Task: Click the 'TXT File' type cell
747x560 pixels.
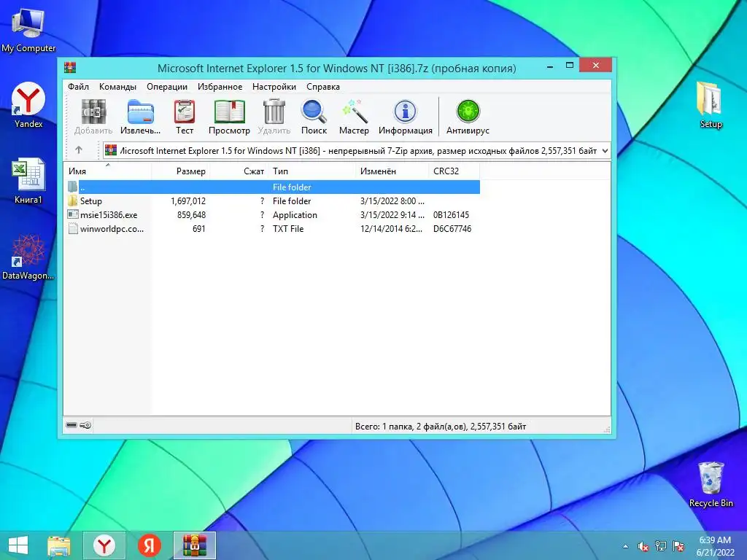Action: pyautogui.click(x=287, y=228)
